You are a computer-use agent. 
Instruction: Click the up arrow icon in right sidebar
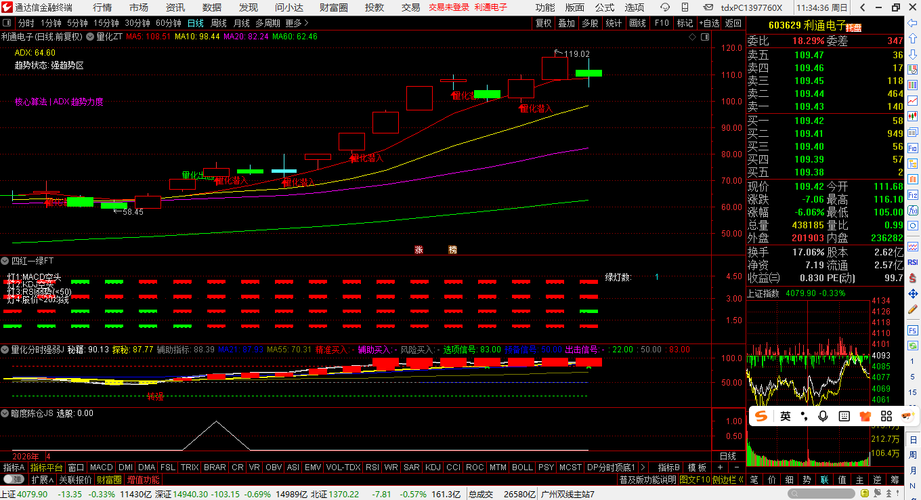pos(912,37)
